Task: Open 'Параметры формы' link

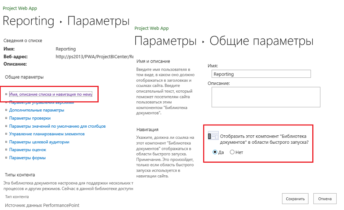Action: (x=28, y=158)
